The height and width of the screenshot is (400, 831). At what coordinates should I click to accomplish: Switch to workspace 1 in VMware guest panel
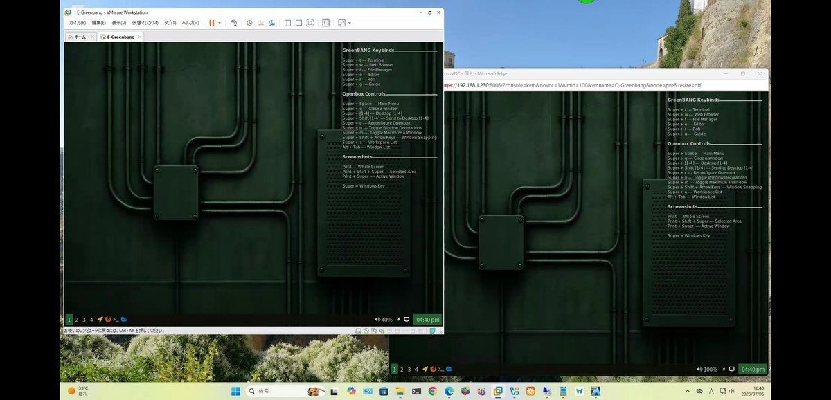click(x=69, y=320)
